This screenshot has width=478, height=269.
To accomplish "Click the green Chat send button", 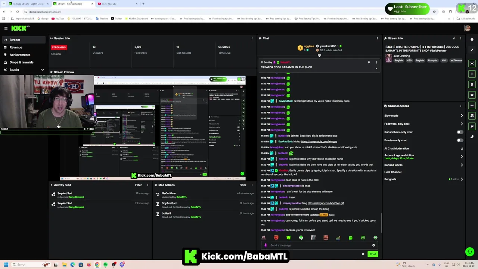I will [x=373, y=254].
